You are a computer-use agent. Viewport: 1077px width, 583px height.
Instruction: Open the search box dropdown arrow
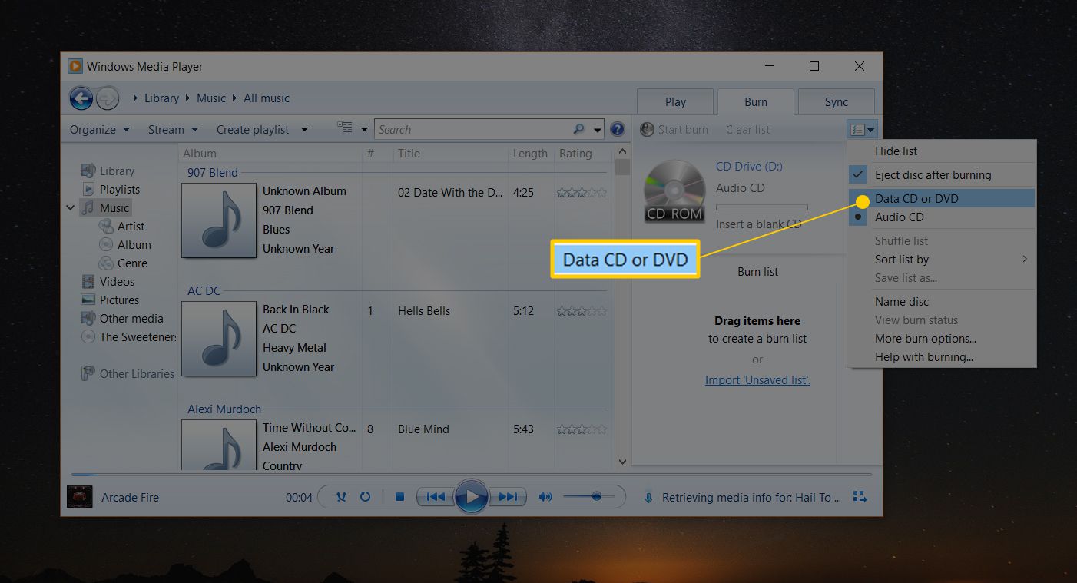pyautogui.click(x=598, y=129)
